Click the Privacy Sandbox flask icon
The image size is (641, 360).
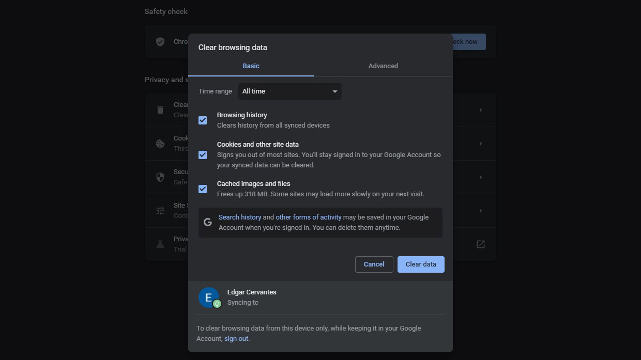point(160,244)
